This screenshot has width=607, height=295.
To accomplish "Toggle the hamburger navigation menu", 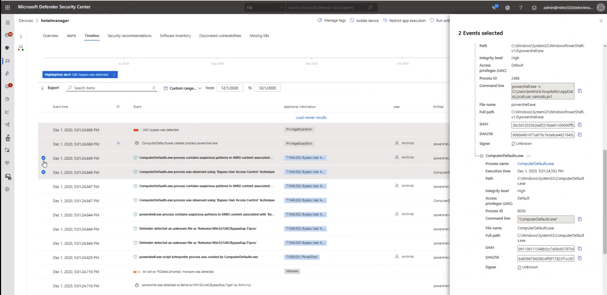I will 8,23.
